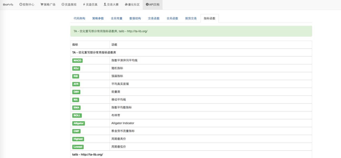Click the BOLL indicator badge
This screenshot has width=341, height=158.
[77, 115]
